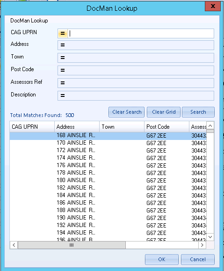The image size is (224, 271).
Task: Click the left horizontal scroll arrow
Action: (x=14, y=245)
